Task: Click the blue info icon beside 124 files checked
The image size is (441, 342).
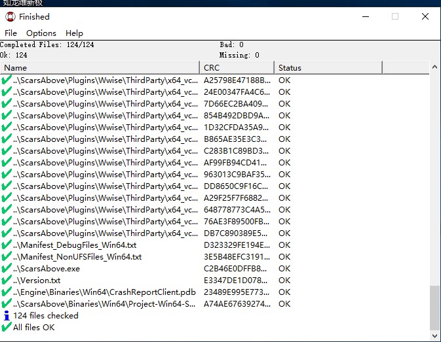Action: (7, 316)
